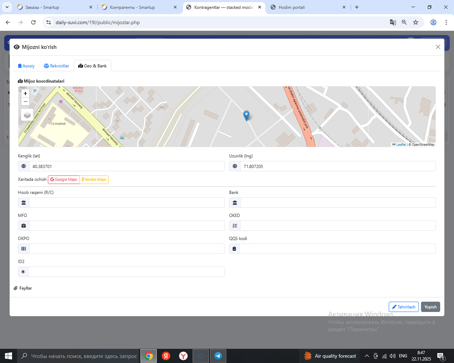This screenshot has height=363, width=454.
Task: Switch to the Asosiy tab
Action: [26, 66]
